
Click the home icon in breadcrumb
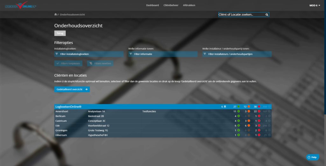click(56, 15)
